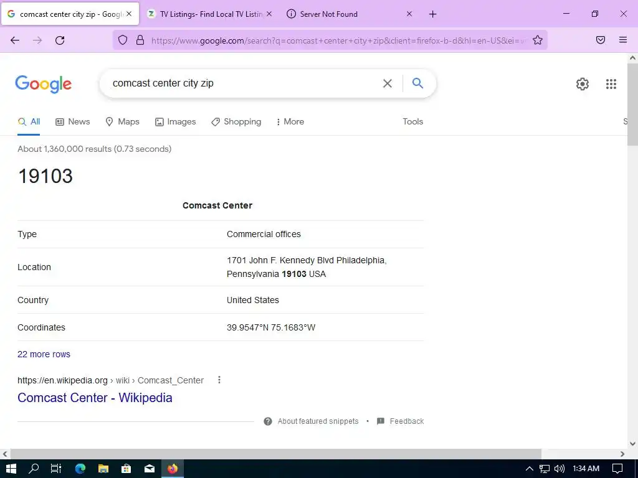638x478 pixels.
Task: Close the TV Listings tab
Action: pyautogui.click(x=269, y=14)
